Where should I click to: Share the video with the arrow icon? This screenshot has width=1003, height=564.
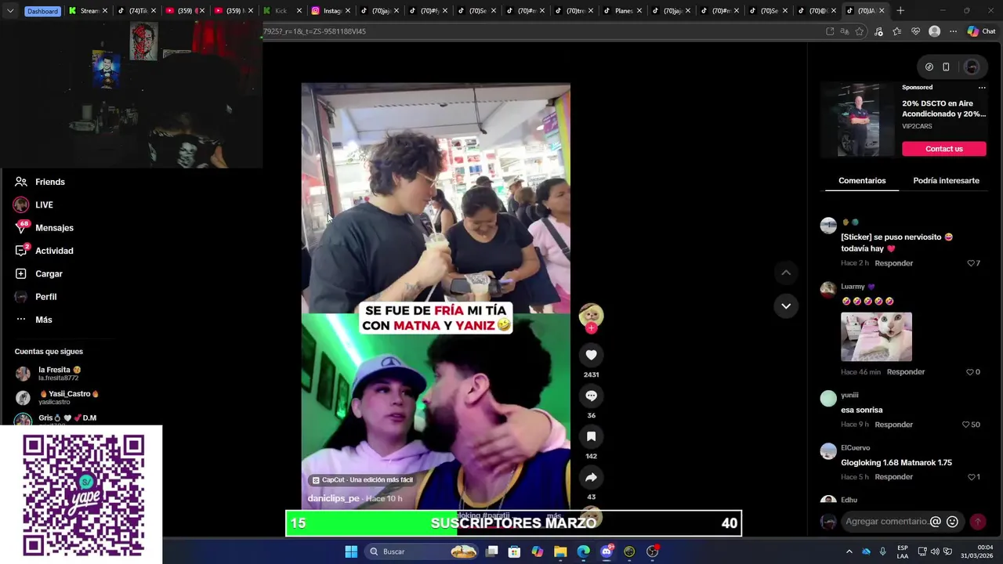tap(591, 477)
